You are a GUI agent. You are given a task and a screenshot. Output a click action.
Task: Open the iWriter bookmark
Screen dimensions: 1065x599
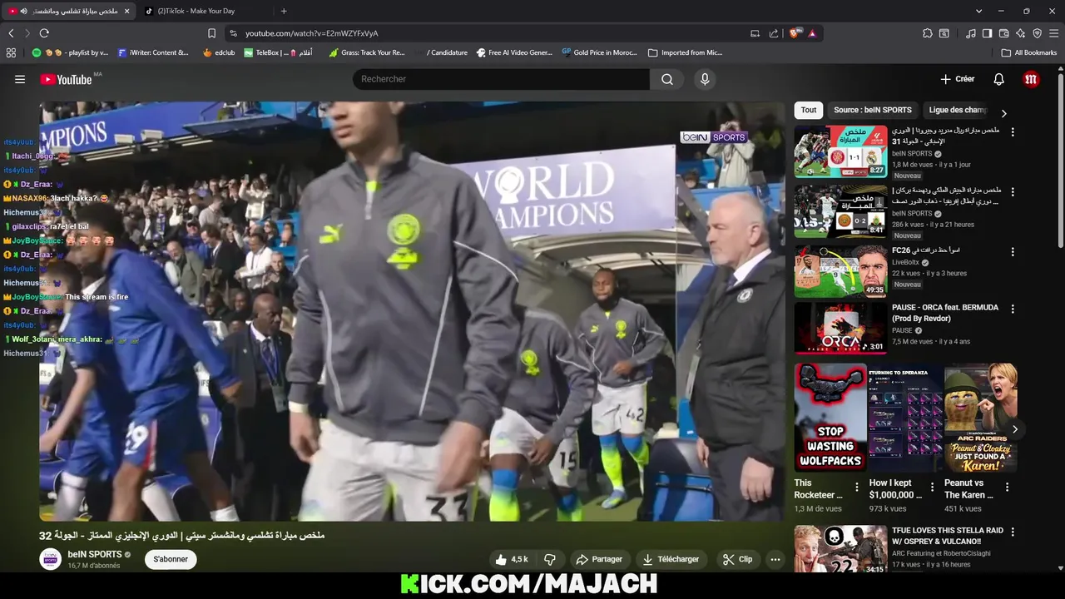tap(153, 52)
